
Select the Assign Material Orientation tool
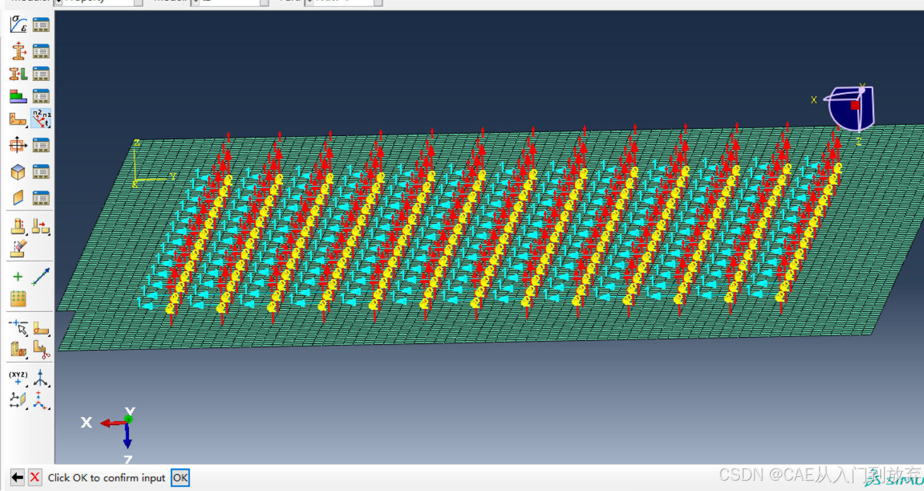(18, 119)
